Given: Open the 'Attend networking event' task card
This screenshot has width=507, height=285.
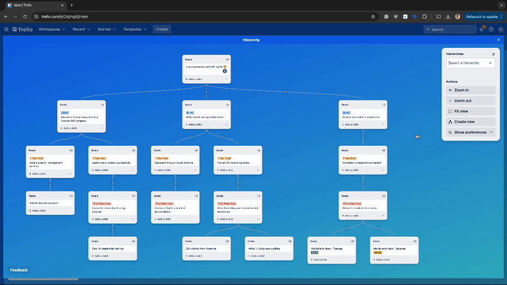Looking at the screenshot, I should pos(50,203).
